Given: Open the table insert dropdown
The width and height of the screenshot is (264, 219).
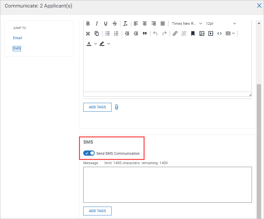Looking at the screenshot, I should coord(230,34).
